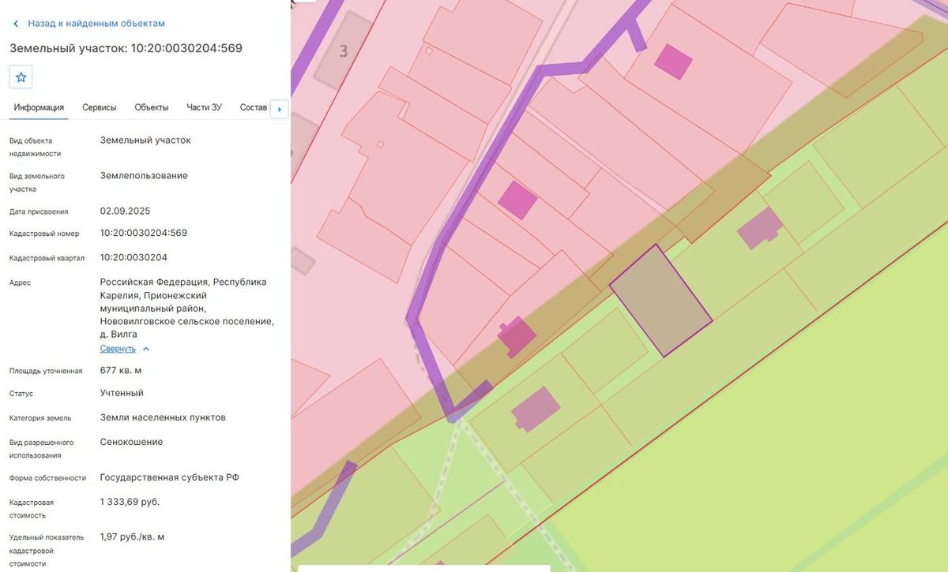Select 'Государственная субъекта РФ' ownership value

pos(170,477)
